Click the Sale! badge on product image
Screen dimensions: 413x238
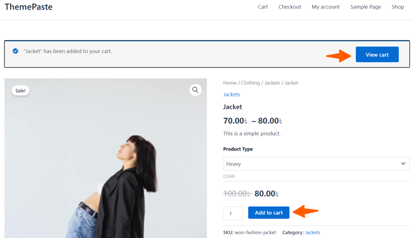pos(20,91)
